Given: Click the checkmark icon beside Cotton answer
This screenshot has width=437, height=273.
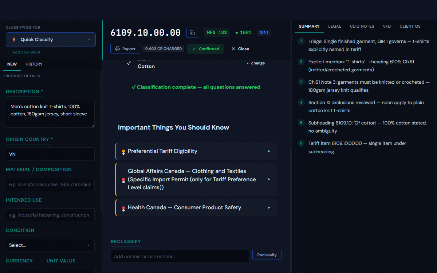Looking at the screenshot, I should click(x=129, y=63).
